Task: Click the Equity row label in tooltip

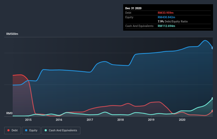Action: pyautogui.click(x=129, y=17)
